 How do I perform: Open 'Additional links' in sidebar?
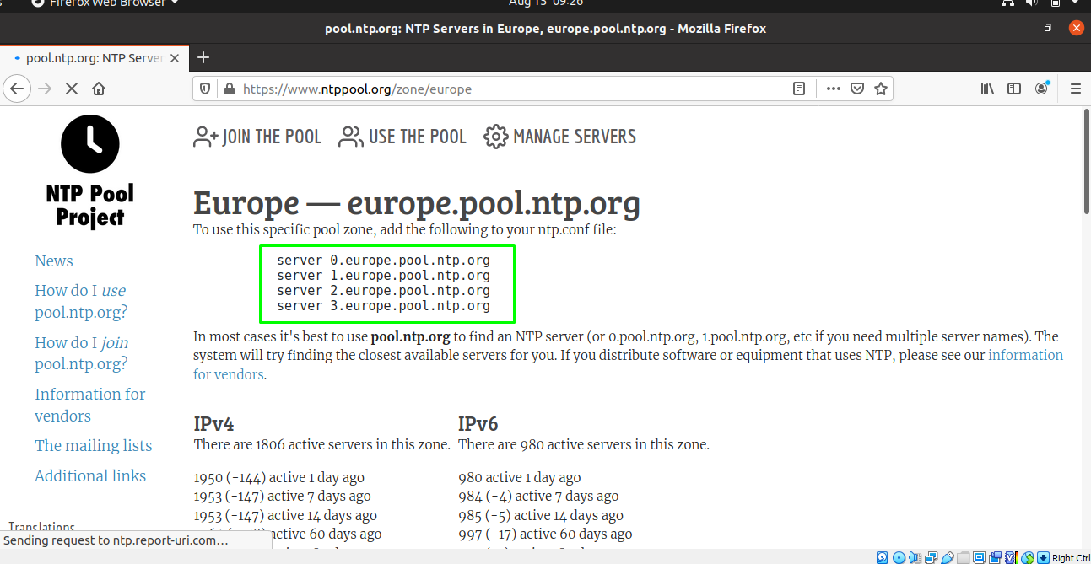pos(90,476)
